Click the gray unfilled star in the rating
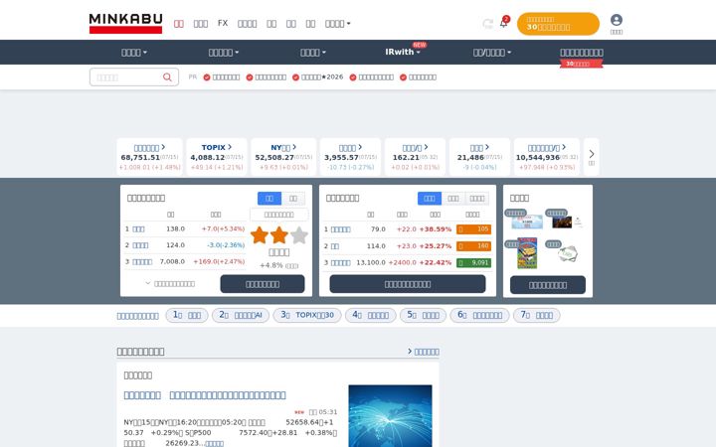Screen dimensions: 716x447 tap(299, 235)
